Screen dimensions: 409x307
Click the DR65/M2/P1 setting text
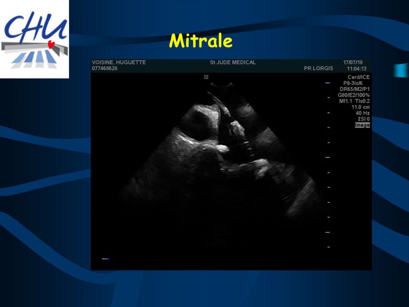(355, 89)
